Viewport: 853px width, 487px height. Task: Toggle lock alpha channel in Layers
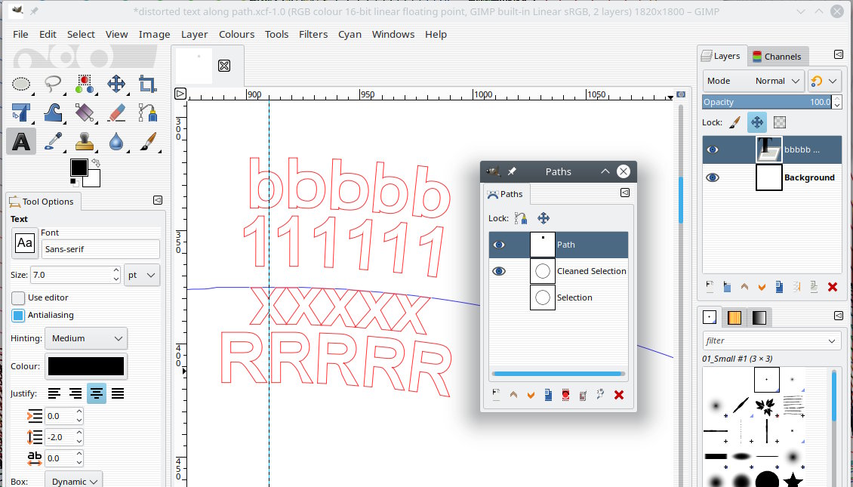pos(780,122)
